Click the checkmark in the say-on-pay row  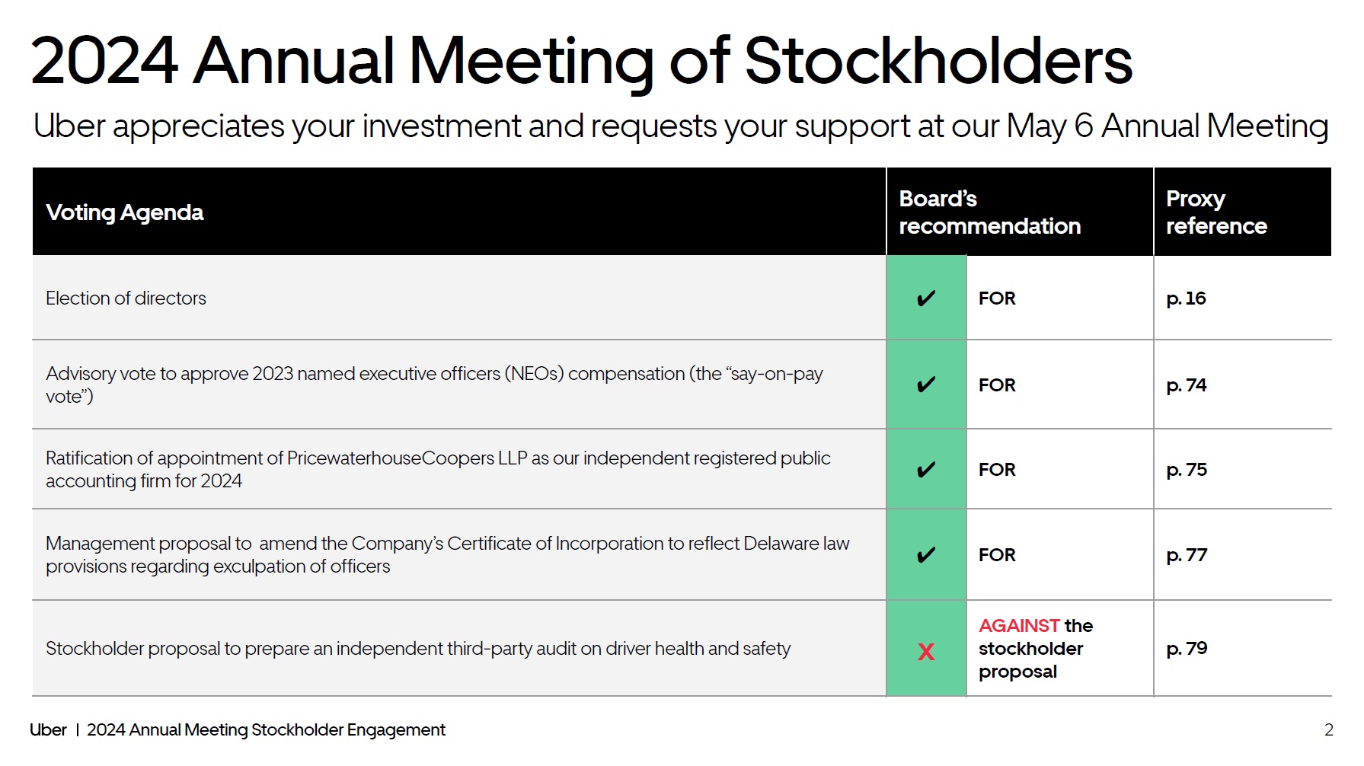pyautogui.click(x=926, y=385)
